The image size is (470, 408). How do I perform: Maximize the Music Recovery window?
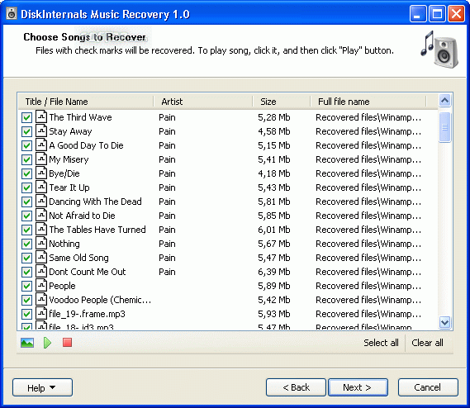pyautogui.click(x=437, y=14)
